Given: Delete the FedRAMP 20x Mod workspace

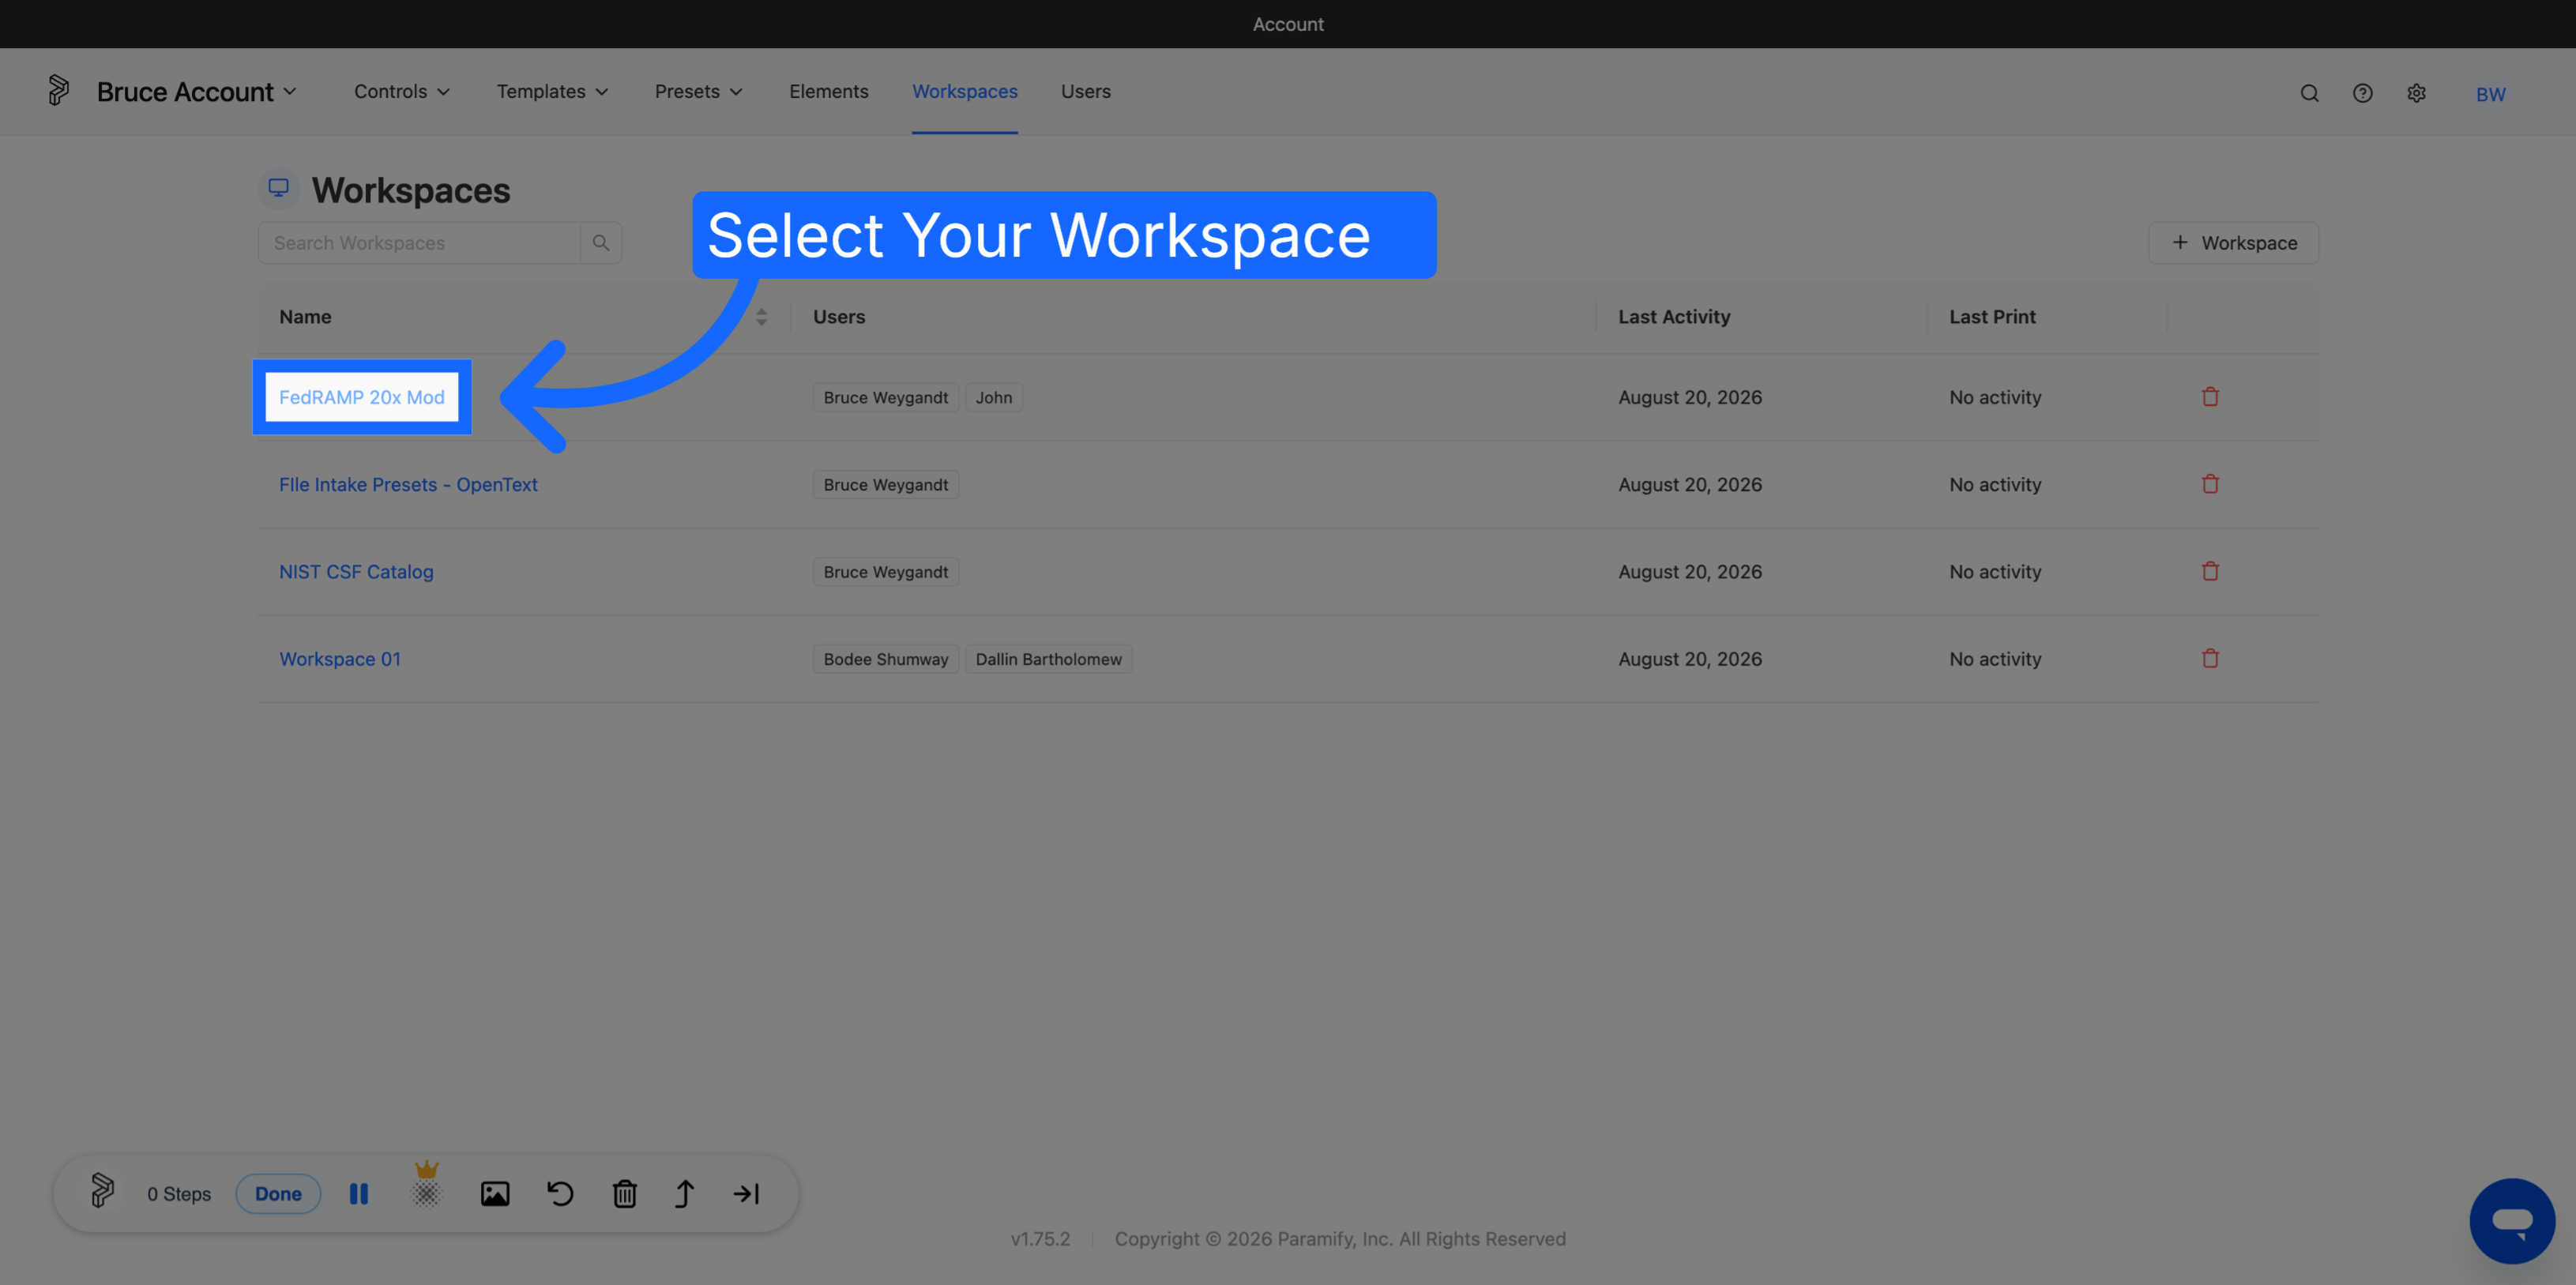Looking at the screenshot, I should pyautogui.click(x=2210, y=397).
